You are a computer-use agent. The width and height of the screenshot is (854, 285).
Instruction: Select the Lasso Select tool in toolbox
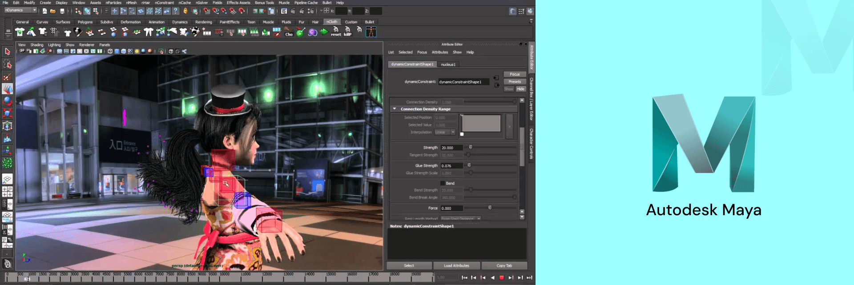[7, 64]
